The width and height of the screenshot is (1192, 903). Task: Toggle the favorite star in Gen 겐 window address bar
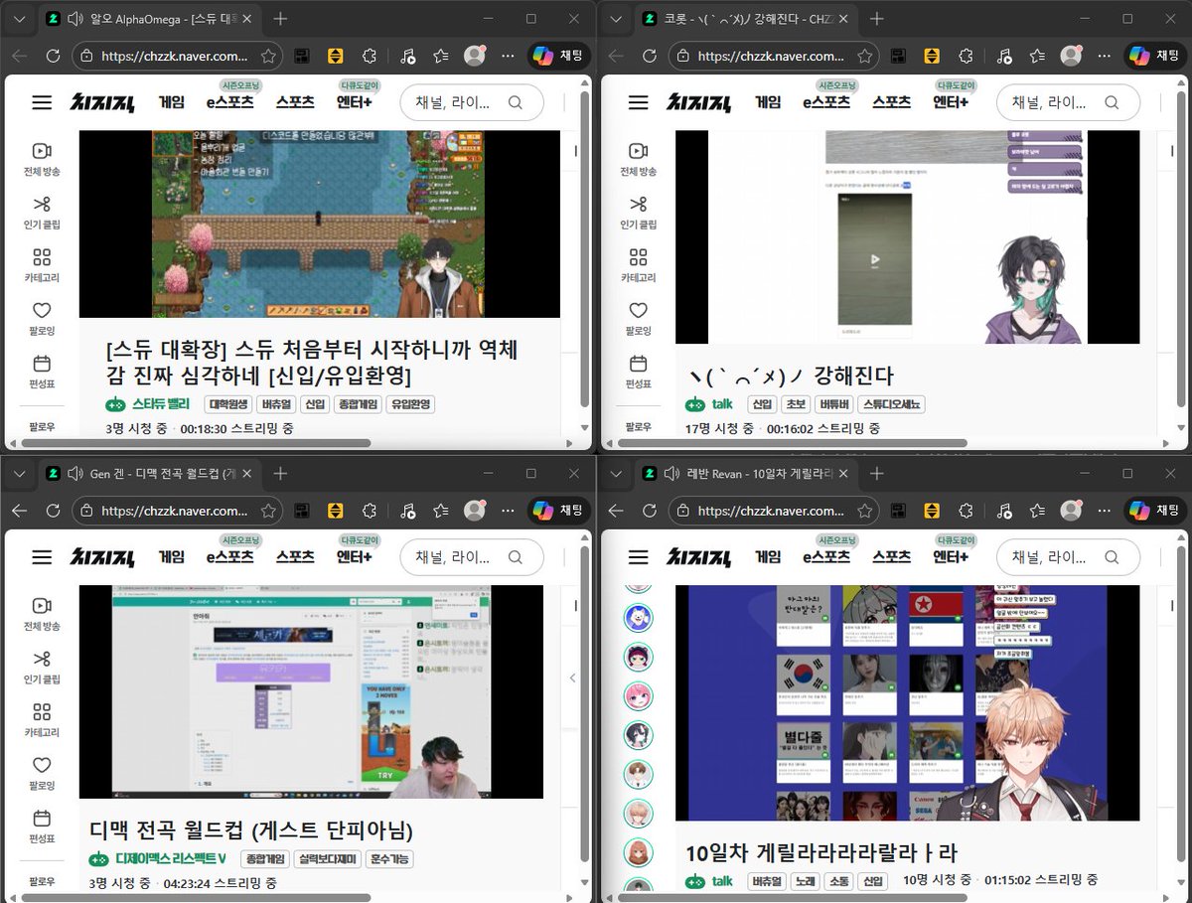[268, 512]
